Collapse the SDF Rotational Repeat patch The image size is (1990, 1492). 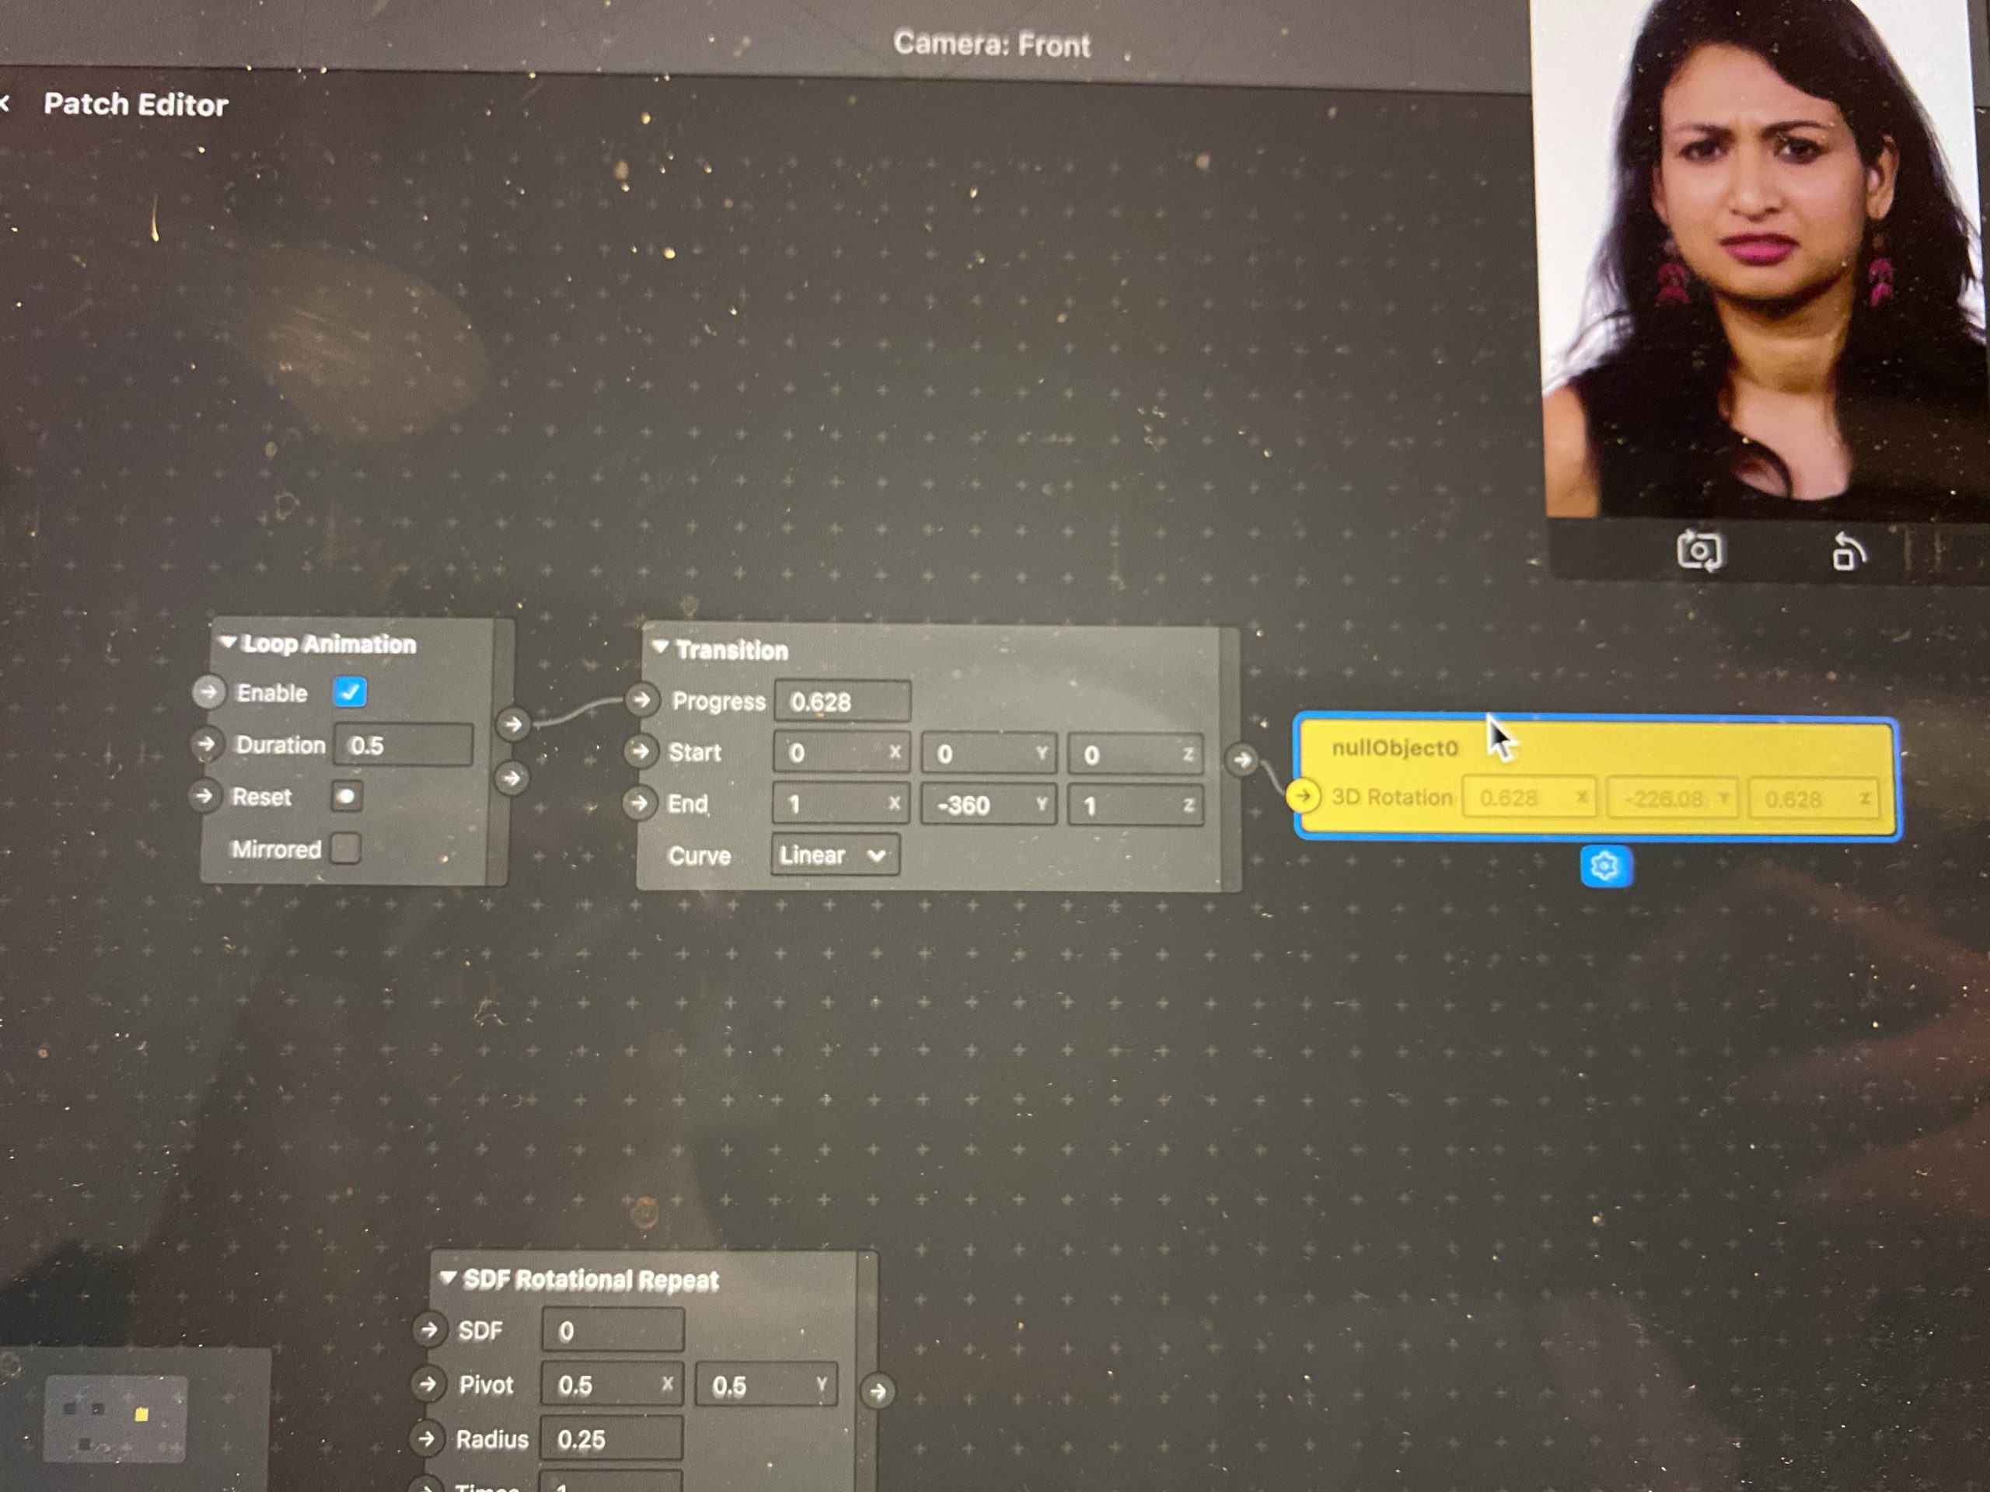coord(448,1278)
